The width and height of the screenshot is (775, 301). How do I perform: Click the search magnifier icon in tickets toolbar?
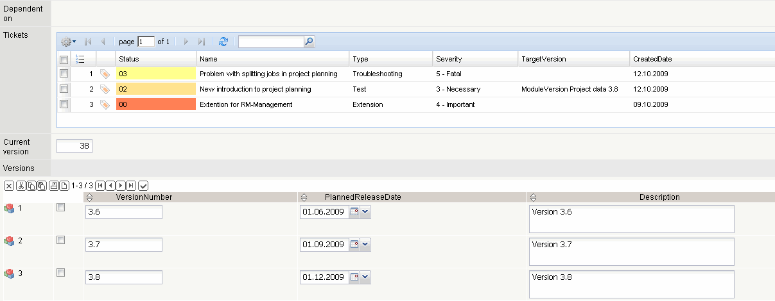(x=309, y=42)
